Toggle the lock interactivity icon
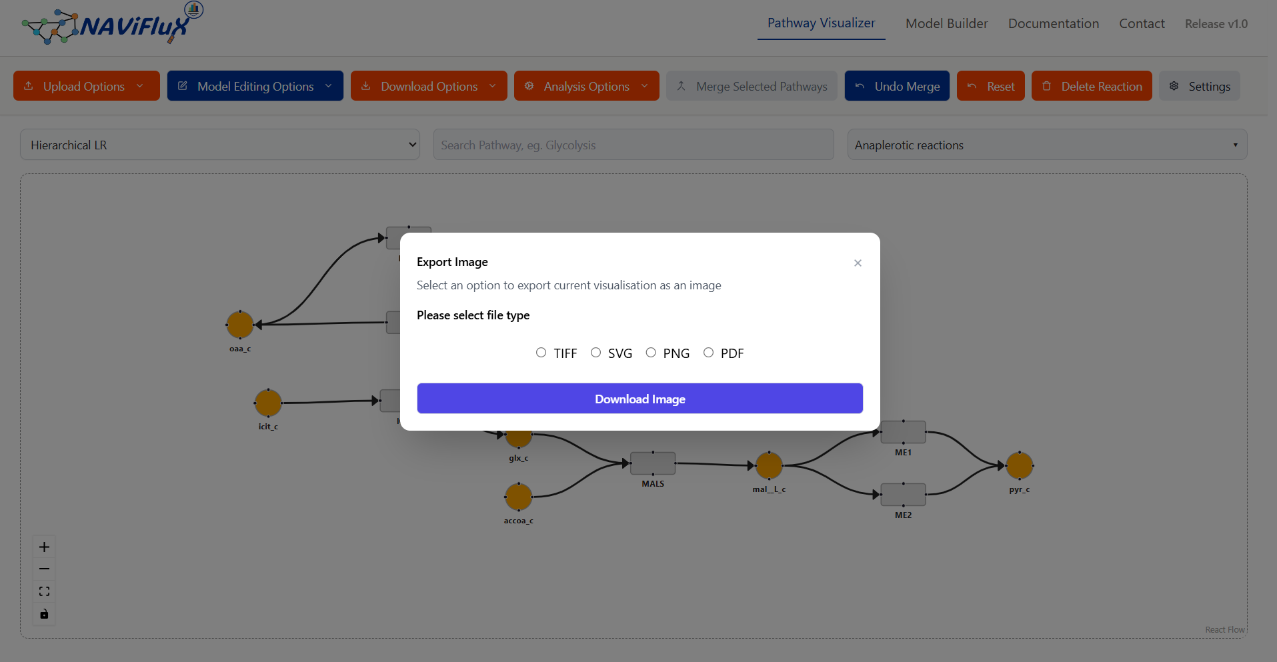The height and width of the screenshot is (662, 1277). (44, 614)
